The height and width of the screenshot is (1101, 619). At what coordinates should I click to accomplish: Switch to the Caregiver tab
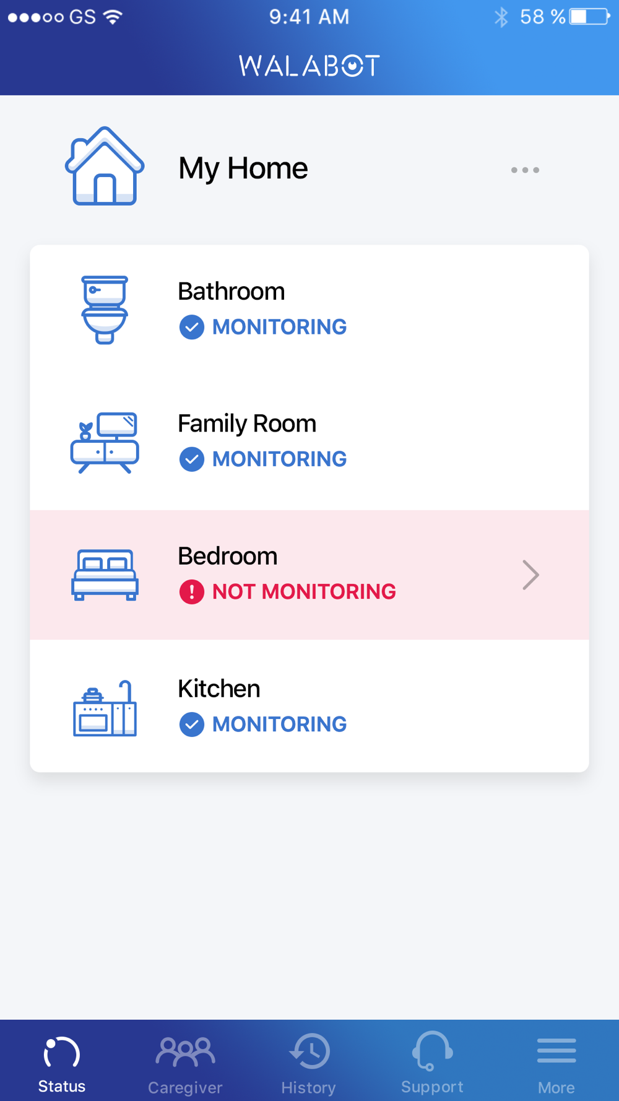point(185,1063)
